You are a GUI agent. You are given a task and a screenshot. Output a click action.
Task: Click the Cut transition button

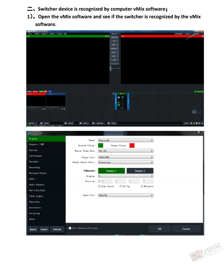coord(115,41)
